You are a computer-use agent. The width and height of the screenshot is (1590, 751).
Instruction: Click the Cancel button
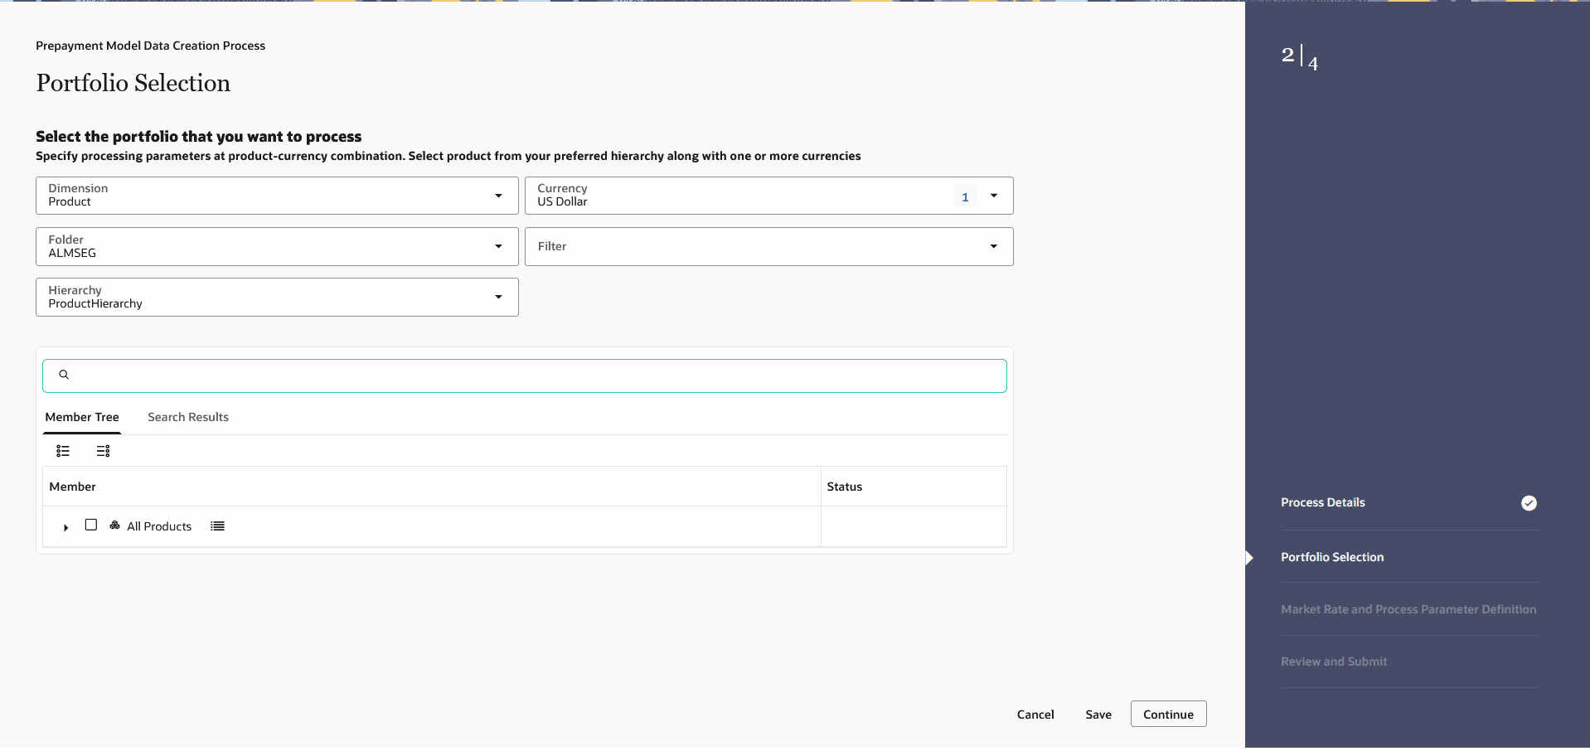[1035, 715]
